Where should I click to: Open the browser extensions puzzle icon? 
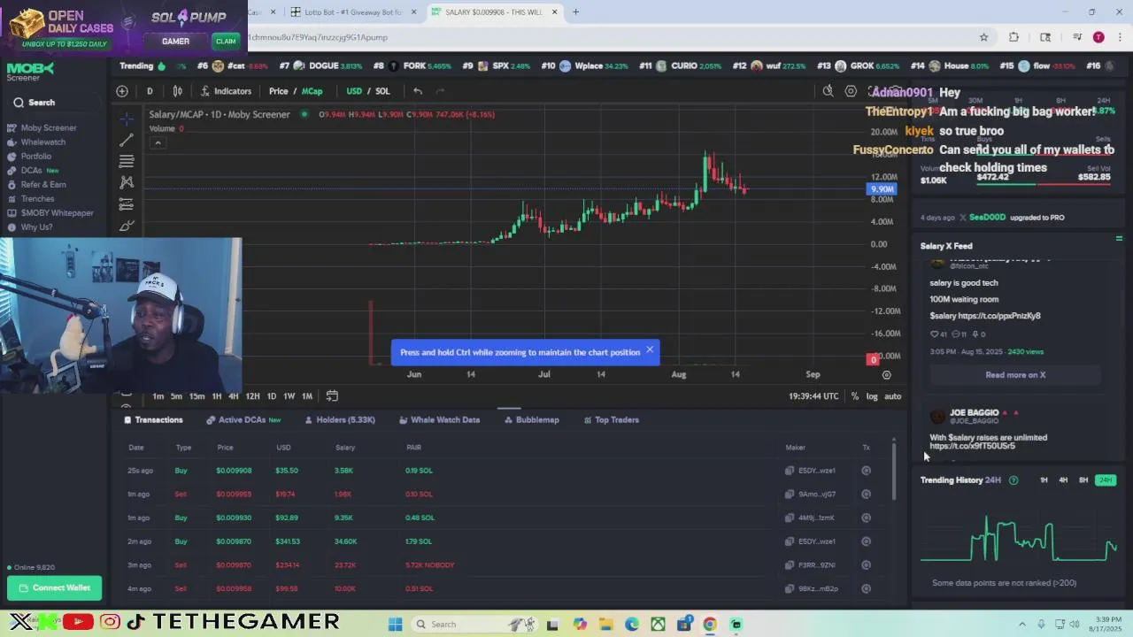tap(1014, 37)
